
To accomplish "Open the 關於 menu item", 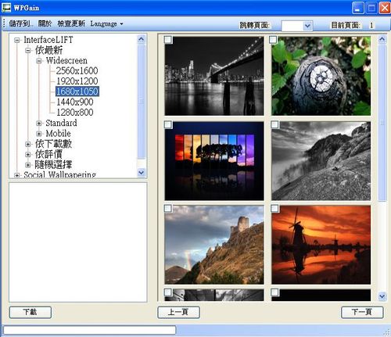I will (45, 23).
